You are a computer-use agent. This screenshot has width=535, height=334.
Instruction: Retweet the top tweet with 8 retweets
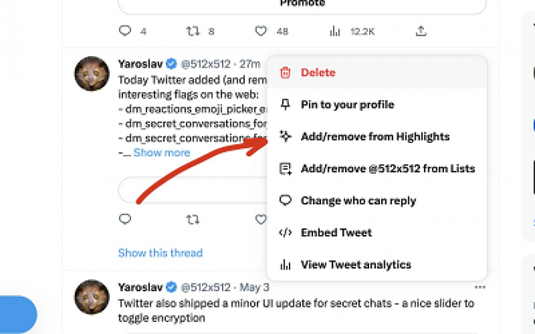tap(193, 31)
